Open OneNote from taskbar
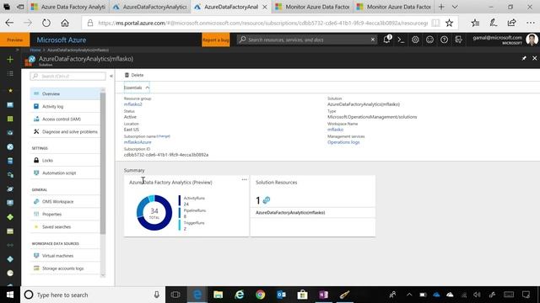This screenshot has height=303, width=540. tap(323, 295)
